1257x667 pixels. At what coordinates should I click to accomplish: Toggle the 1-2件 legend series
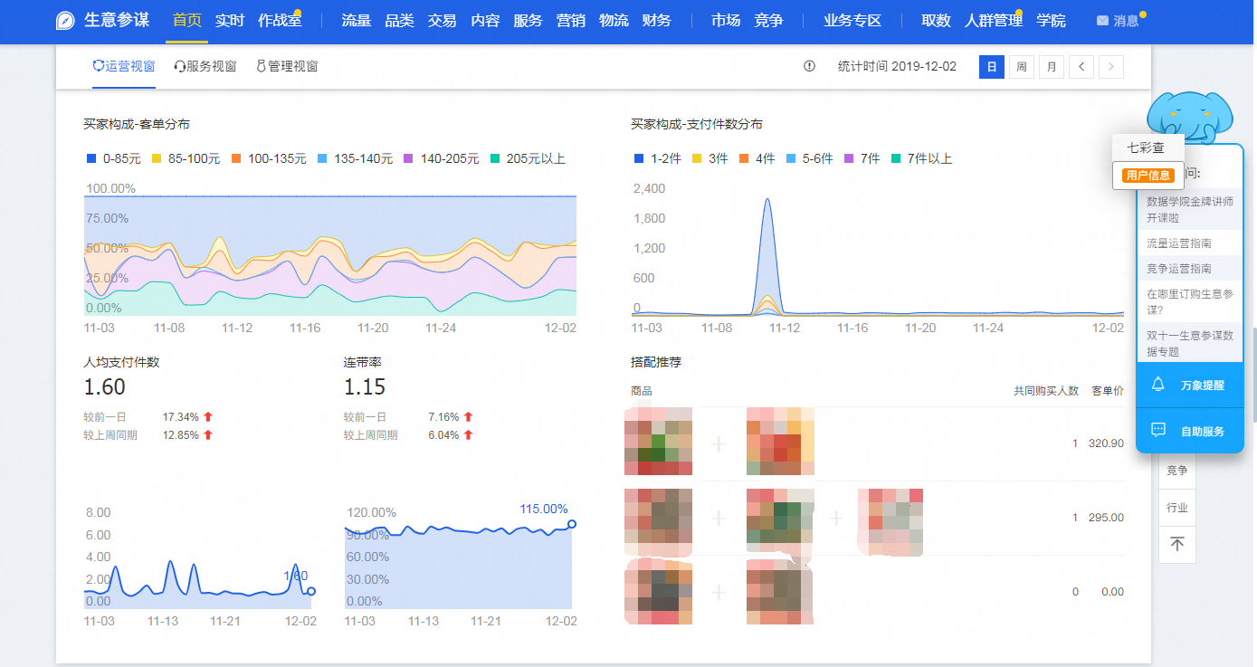658,158
